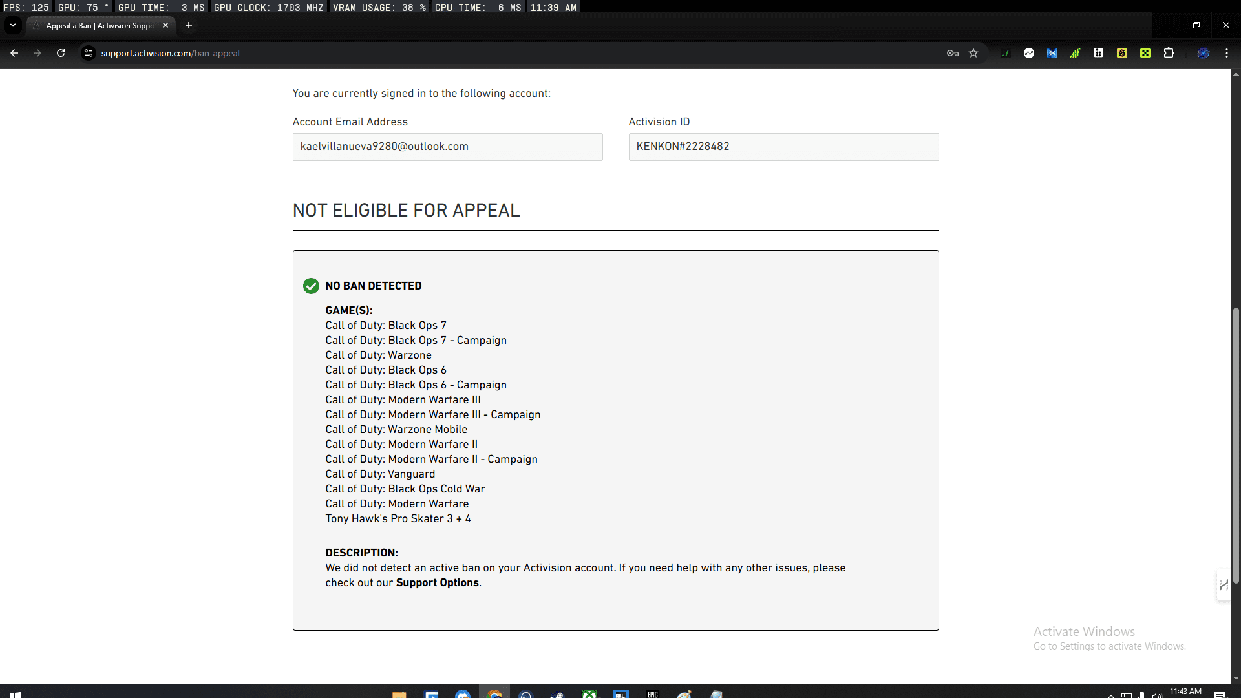Expand the tab search dropdown arrow
The width and height of the screenshot is (1241, 698).
tap(13, 25)
